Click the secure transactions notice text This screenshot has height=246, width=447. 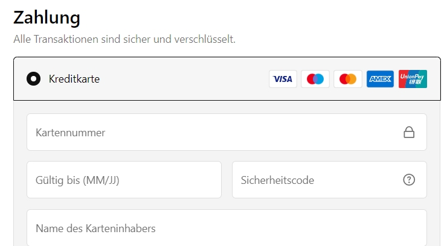click(124, 39)
